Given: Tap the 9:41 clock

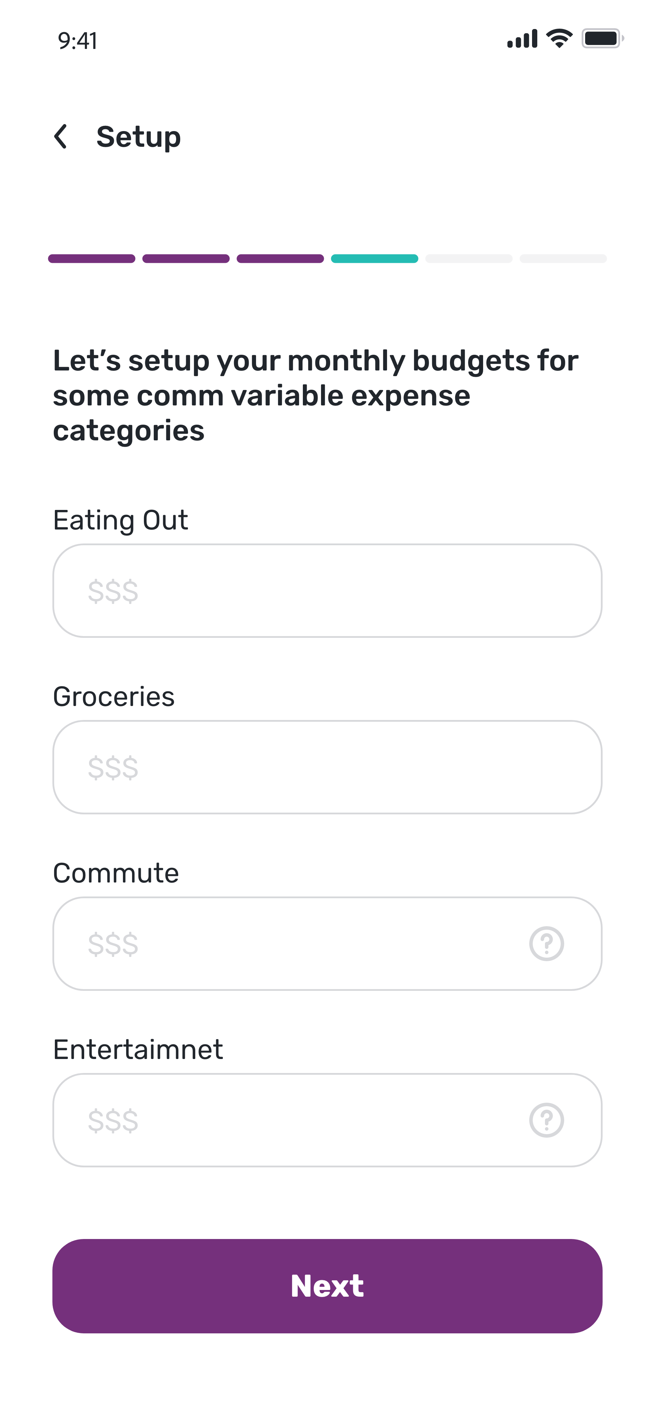Looking at the screenshot, I should (78, 41).
